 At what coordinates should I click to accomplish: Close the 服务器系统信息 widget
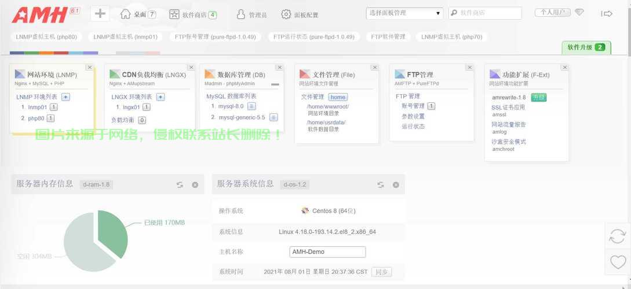point(396,184)
